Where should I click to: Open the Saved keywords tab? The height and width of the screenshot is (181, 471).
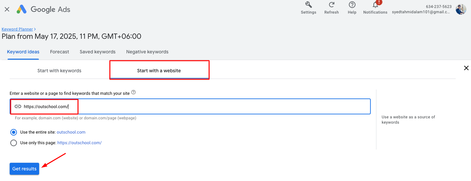click(x=98, y=52)
